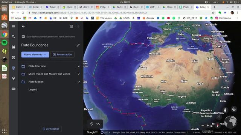The image size is (241, 135).
Task: Open the Apps bookmark shortcut
Action: point(16,18)
